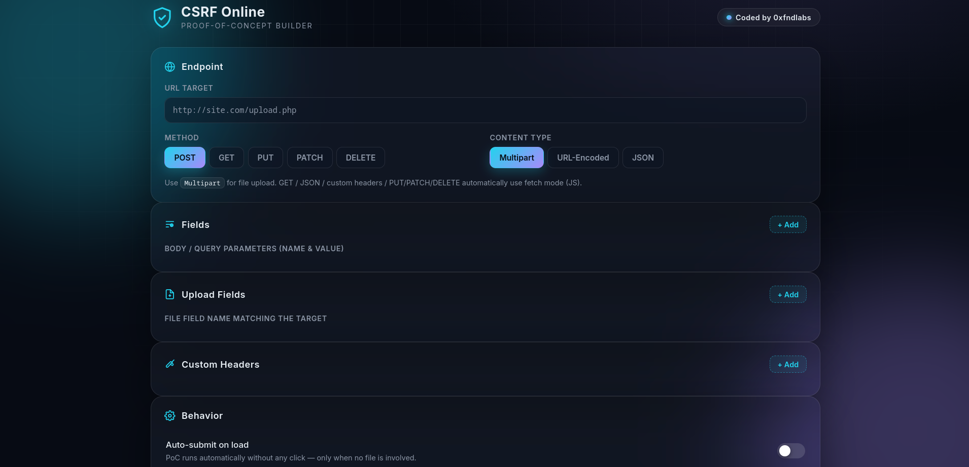Click 'BODY / QUERY PARAMETERS (NAME & VALUE)' text

(x=254, y=249)
